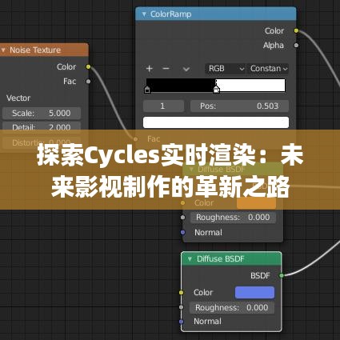Screen dimensions: 340x340
Task: Remove a color stop with the minus icon
Action: (166, 69)
